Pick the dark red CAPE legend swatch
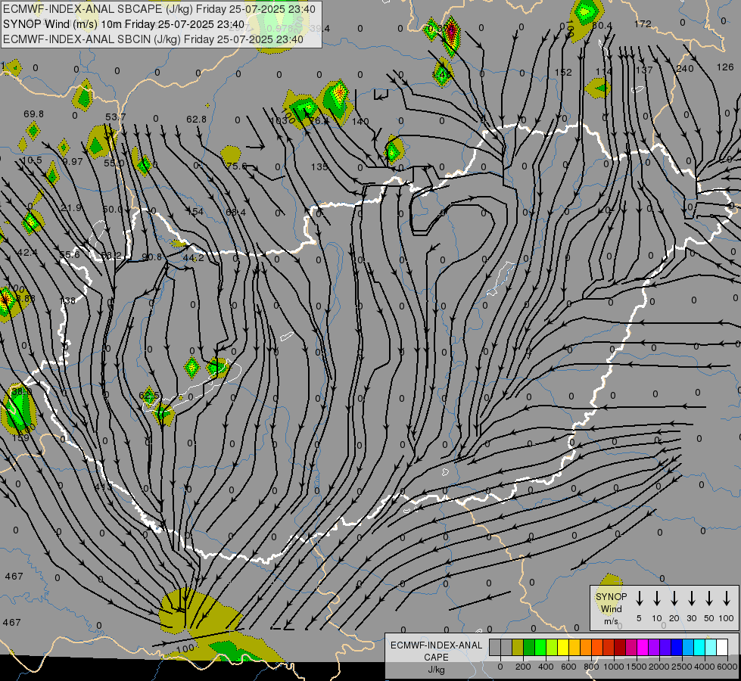This screenshot has height=681, width=741. tap(620, 647)
